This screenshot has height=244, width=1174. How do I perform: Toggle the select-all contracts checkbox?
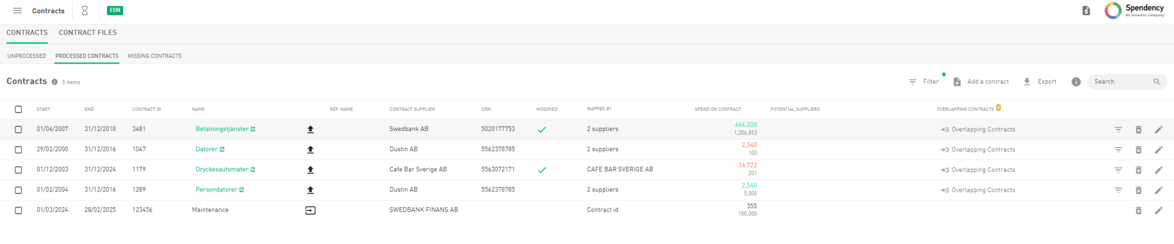click(x=18, y=109)
